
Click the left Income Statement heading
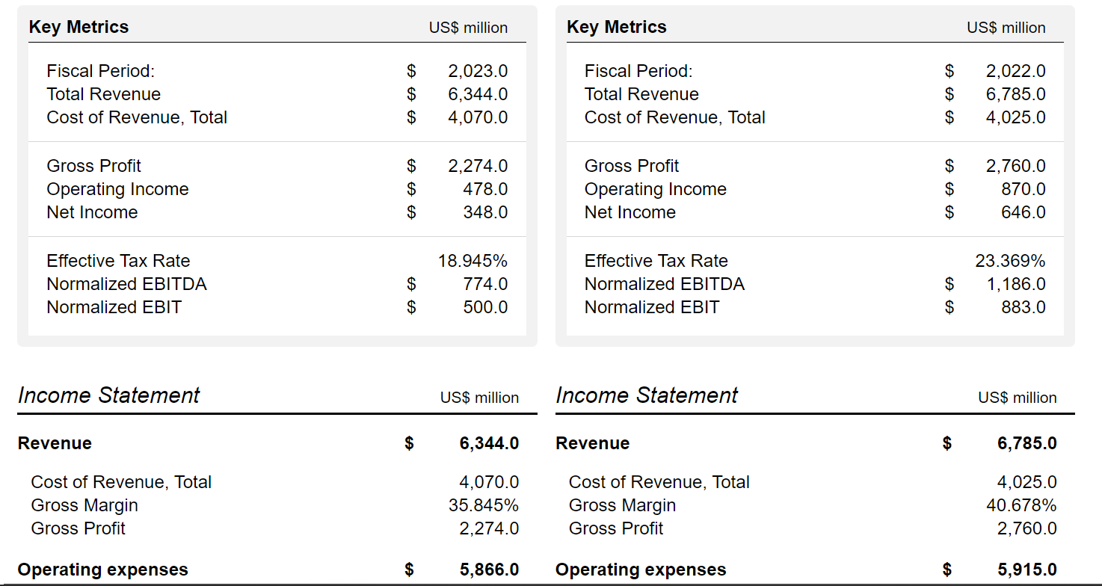[109, 395]
